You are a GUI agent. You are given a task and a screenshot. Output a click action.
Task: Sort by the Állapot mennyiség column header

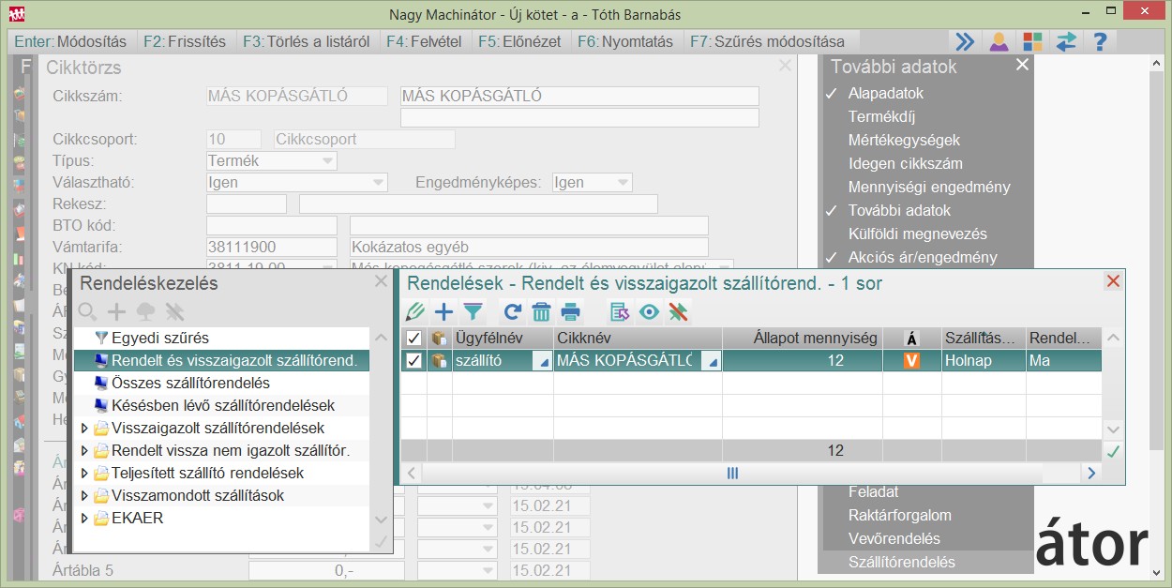coord(803,339)
